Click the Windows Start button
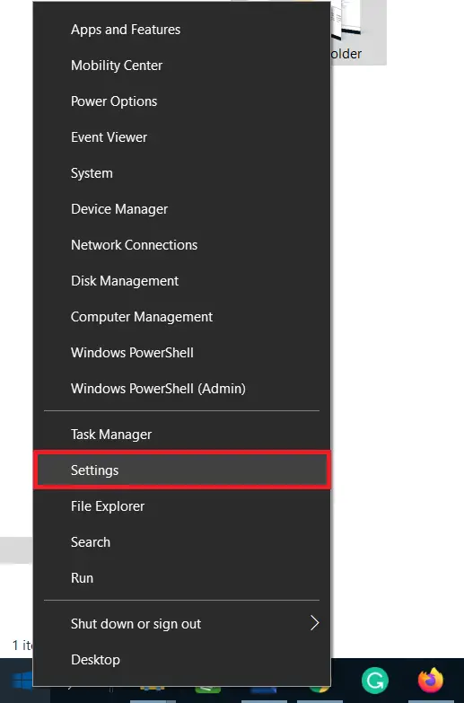Screen dimensions: 464x703 click(x=22, y=681)
